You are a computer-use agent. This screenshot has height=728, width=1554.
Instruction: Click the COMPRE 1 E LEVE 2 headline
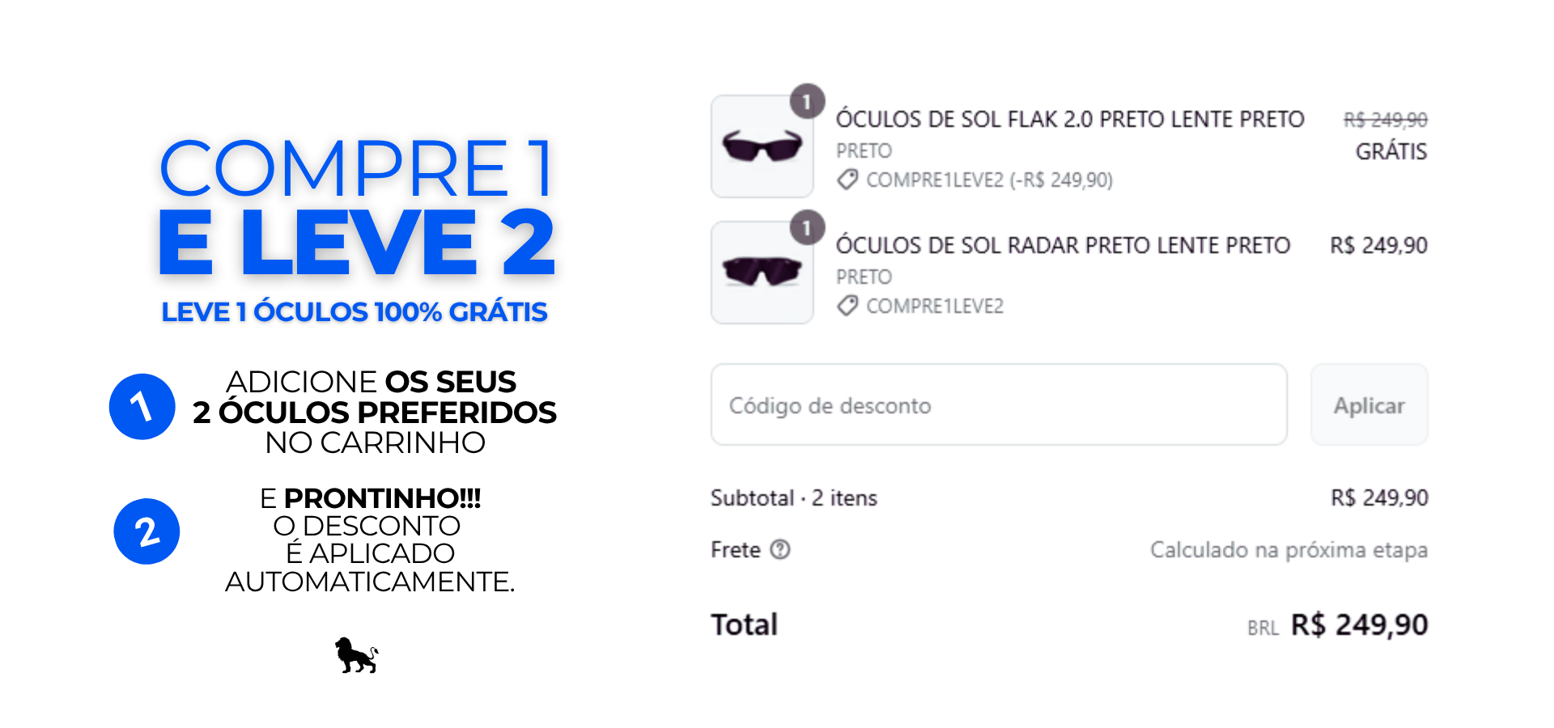[x=356, y=206]
